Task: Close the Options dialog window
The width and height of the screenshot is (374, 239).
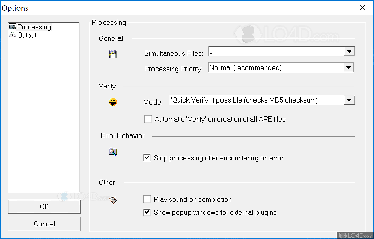Action: 363,8
